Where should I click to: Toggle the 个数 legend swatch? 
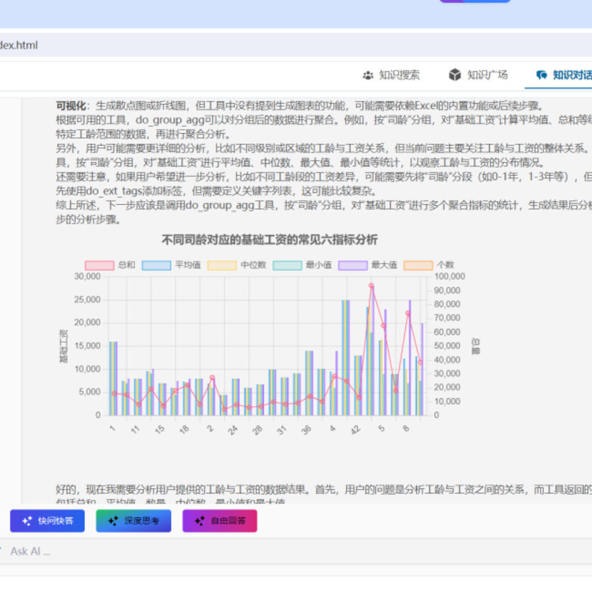pos(419,266)
